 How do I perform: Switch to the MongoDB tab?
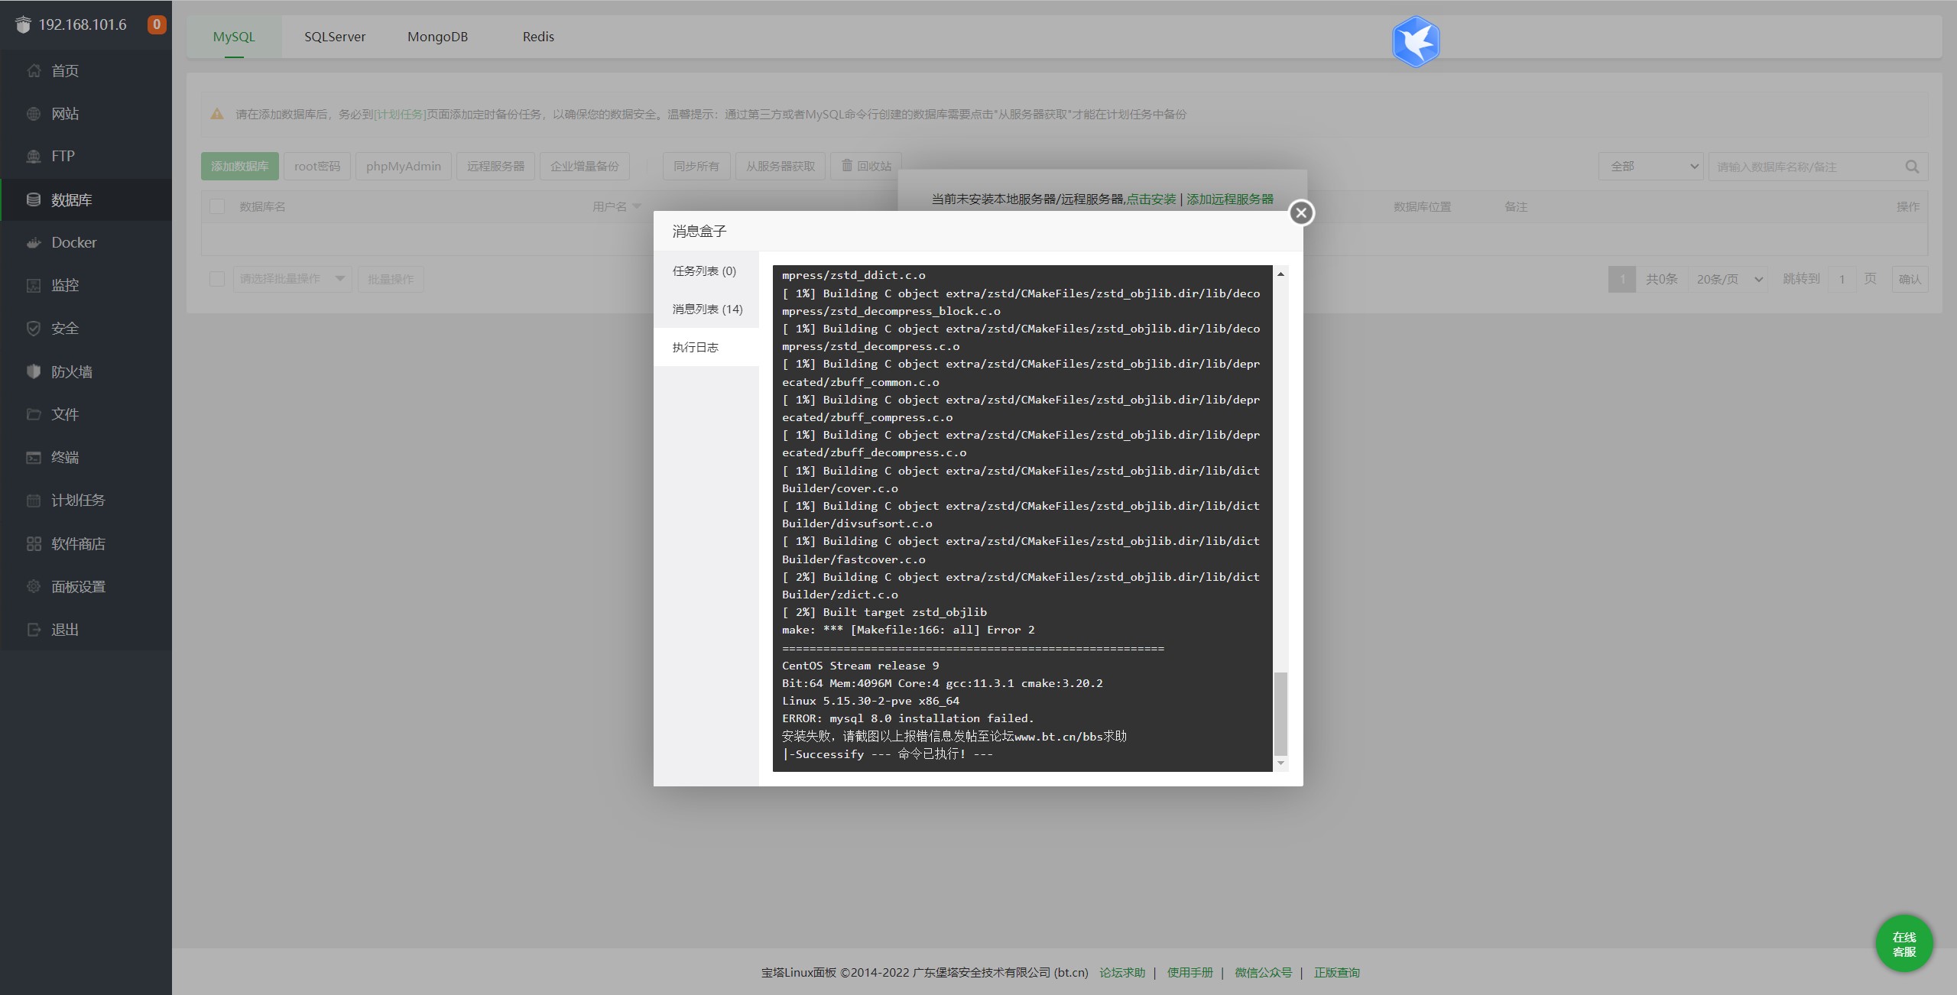click(x=437, y=37)
